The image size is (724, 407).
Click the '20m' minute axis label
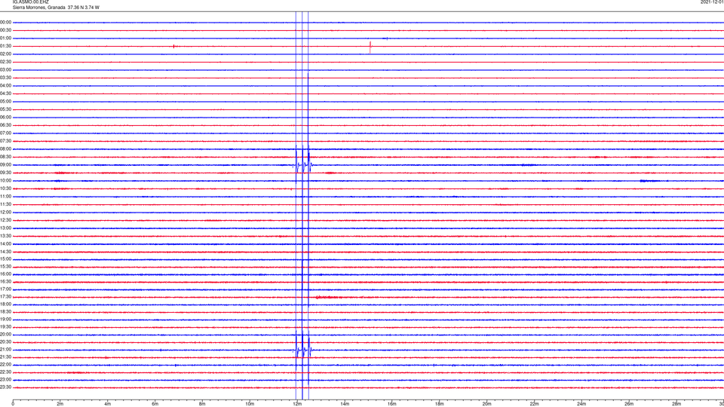click(486, 404)
